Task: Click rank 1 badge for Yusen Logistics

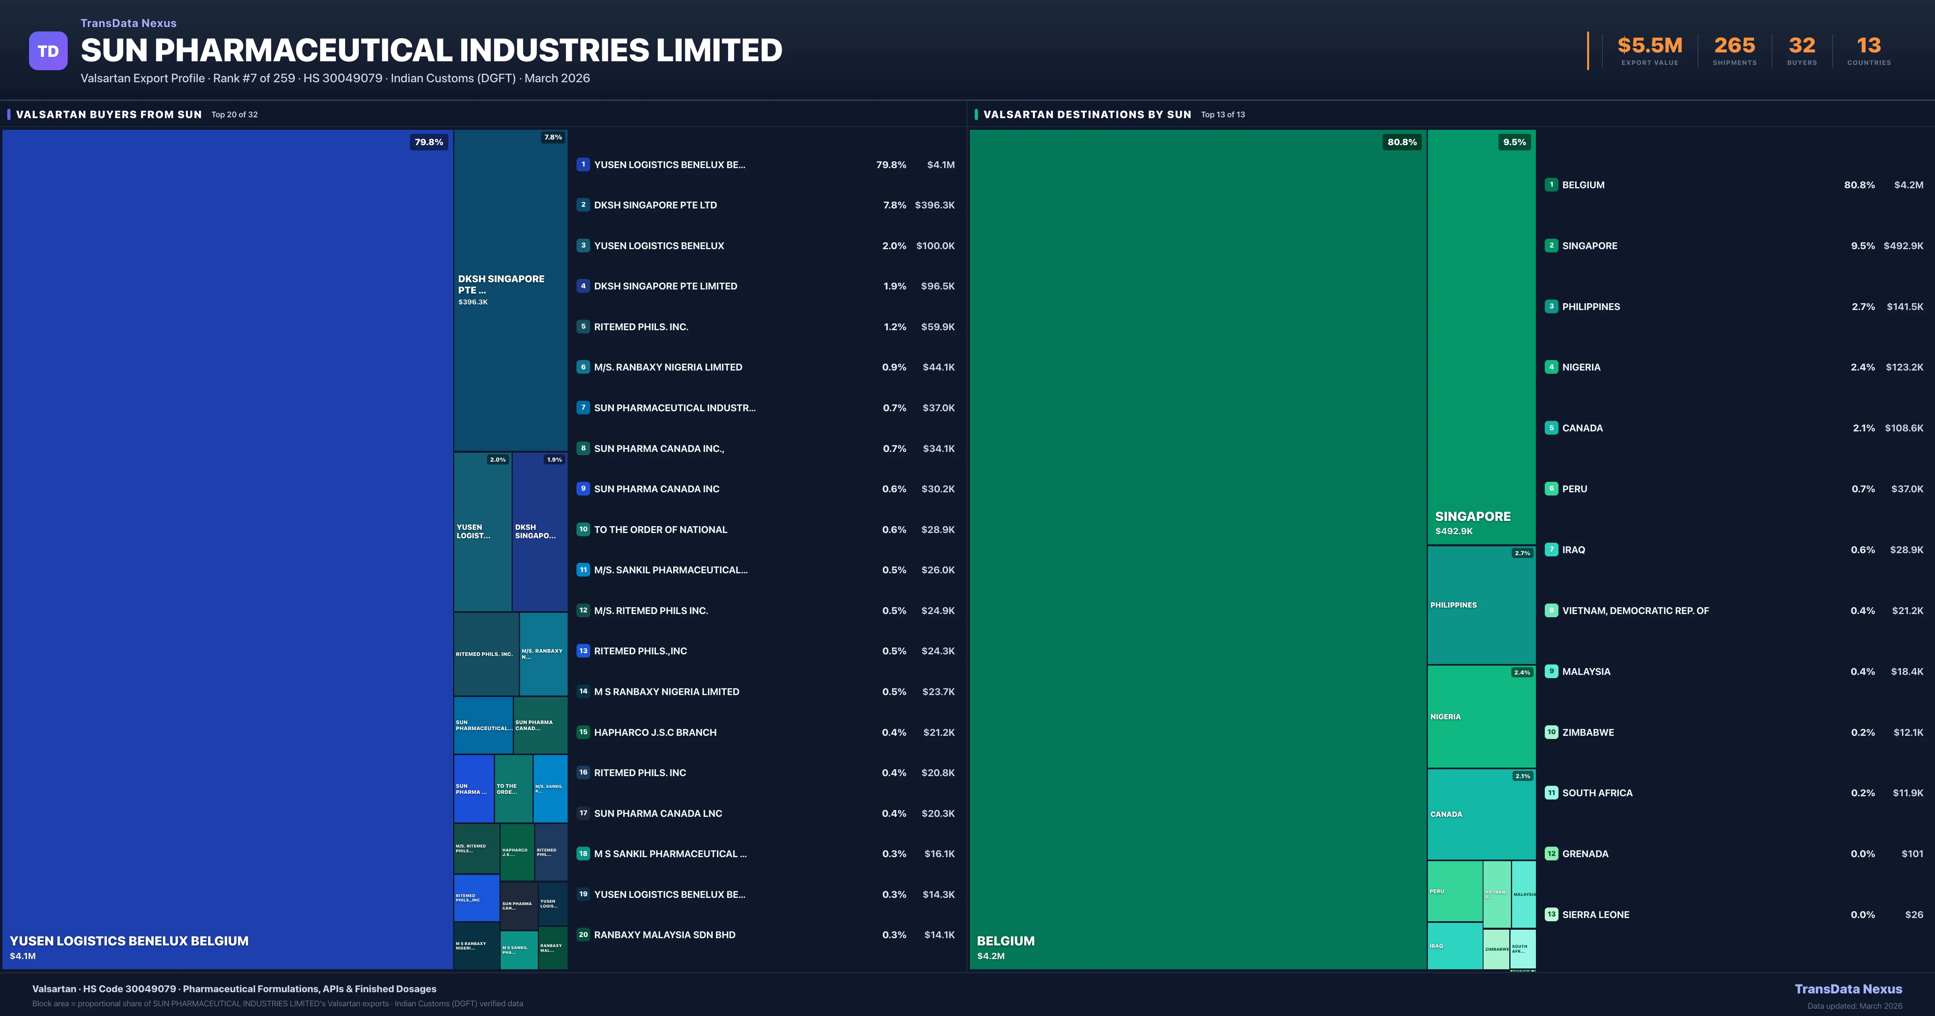Action: (583, 164)
